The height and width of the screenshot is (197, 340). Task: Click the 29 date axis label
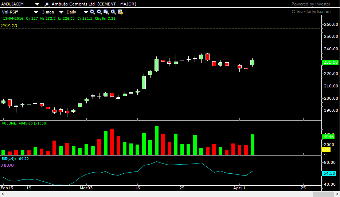(182, 188)
